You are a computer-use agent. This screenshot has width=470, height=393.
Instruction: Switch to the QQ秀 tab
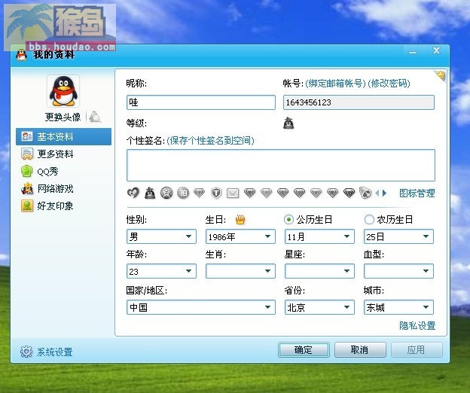(x=47, y=172)
